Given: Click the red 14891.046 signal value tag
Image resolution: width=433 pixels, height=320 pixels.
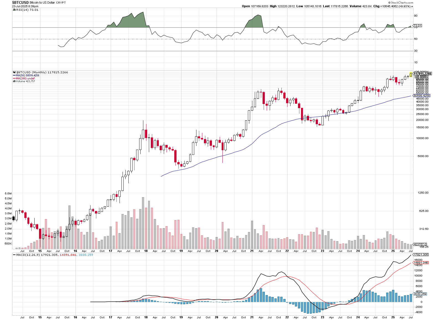Looking at the screenshot, I should pyautogui.click(x=421, y=263).
